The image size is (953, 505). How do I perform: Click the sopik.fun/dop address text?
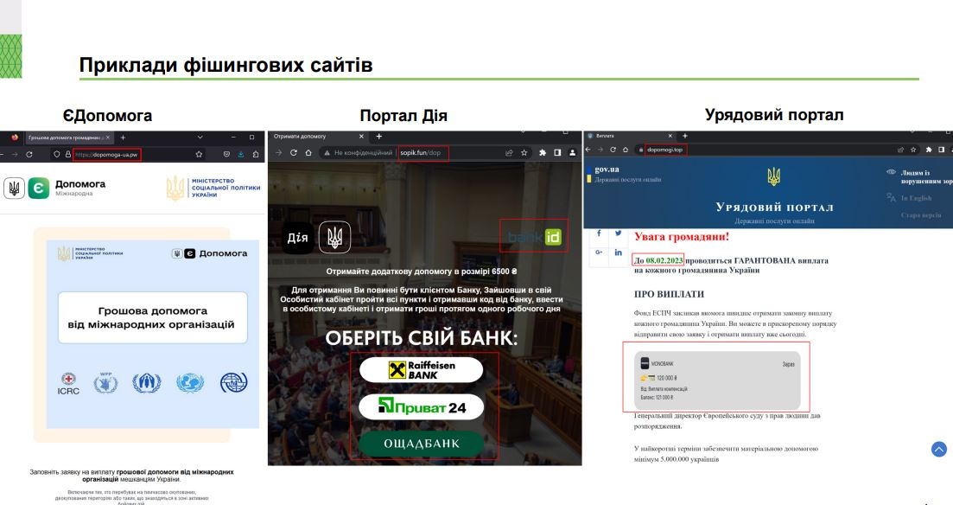[x=421, y=153]
